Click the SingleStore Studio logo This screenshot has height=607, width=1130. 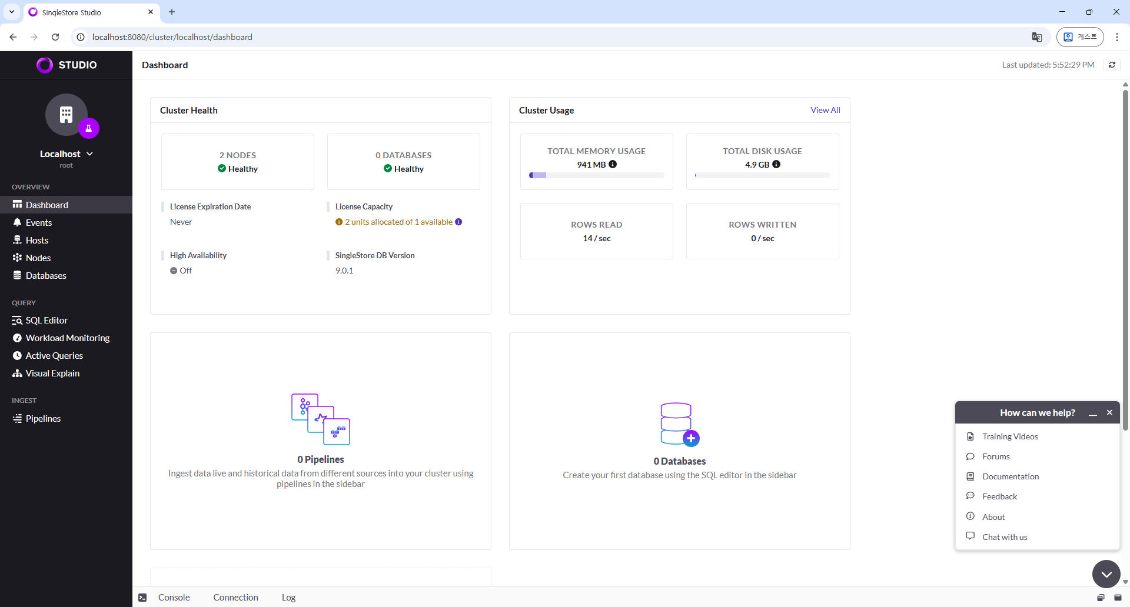pos(67,65)
